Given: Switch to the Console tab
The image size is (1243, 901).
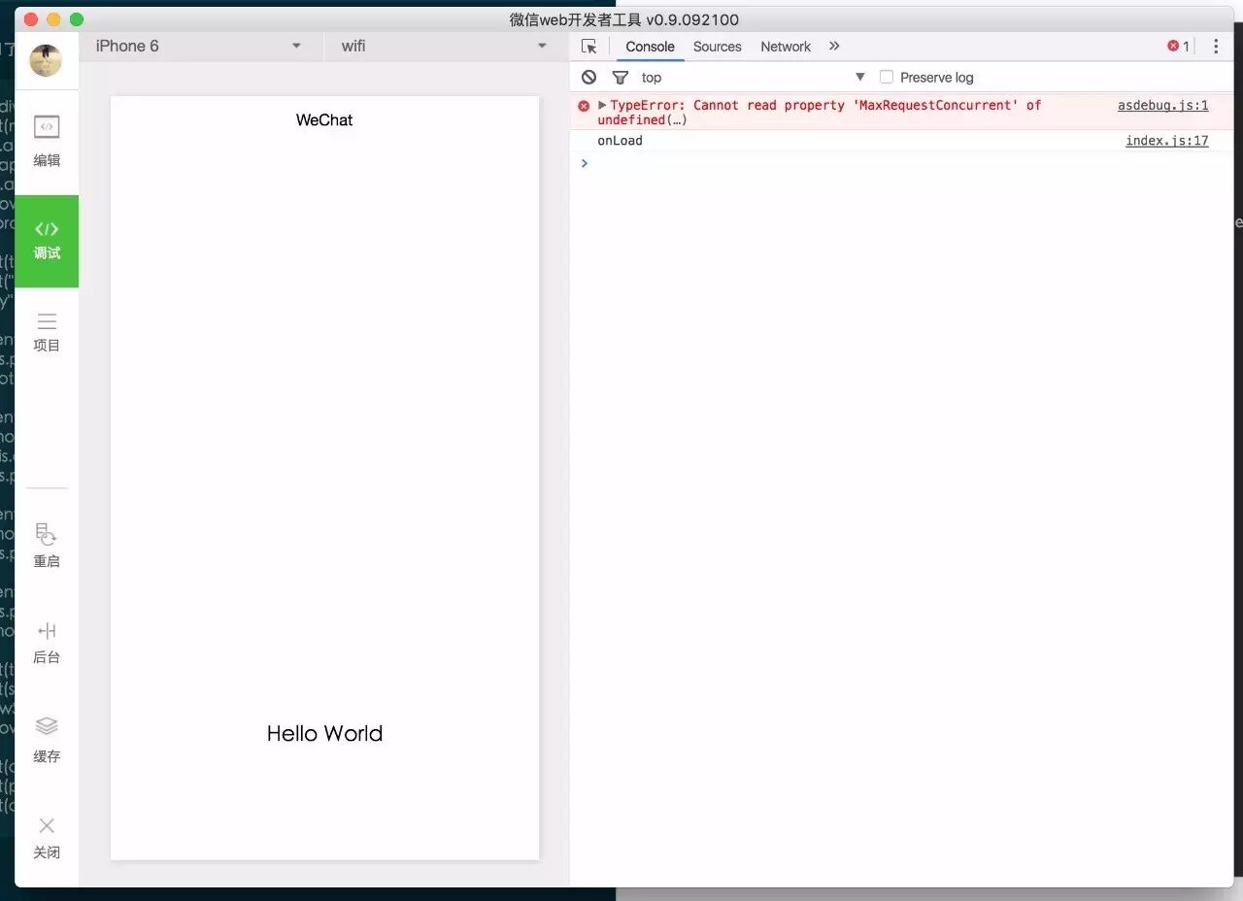Looking at the screenshot, I should [650, 47].
